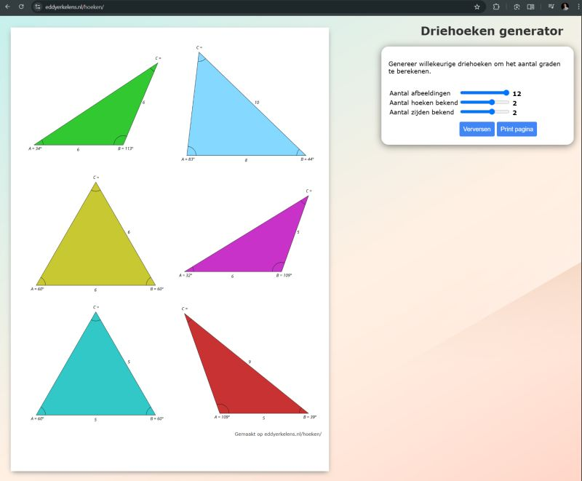Adjust the Aantal hoeken bekend slider
The height and width of the screenshot is (481, 582).
pyautogui.click(x=485, y=102)
